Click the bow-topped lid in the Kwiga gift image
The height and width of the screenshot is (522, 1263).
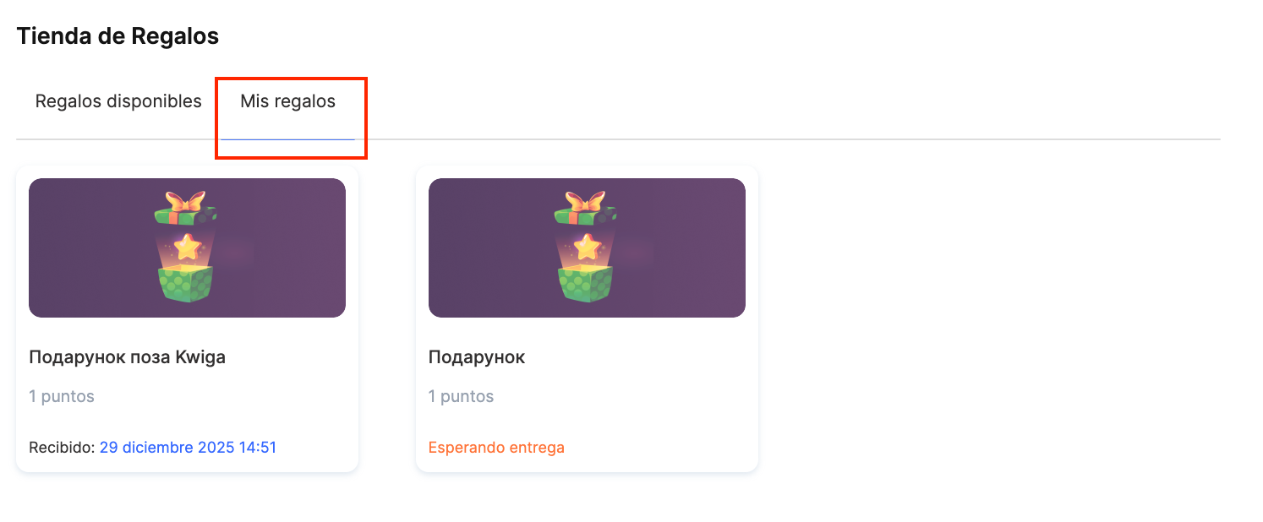[x=186, y=208]
